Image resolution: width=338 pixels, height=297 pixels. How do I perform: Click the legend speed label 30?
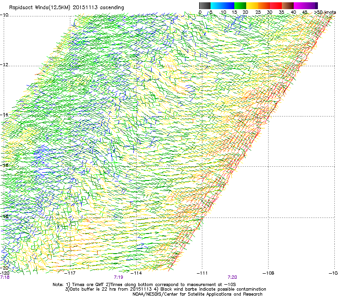point(269,12)
